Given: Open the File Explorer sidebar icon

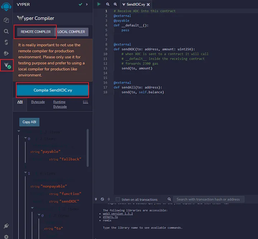Looking at the screenshot, I should (6, 20).
